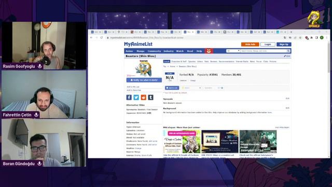The width and height of the screenshot is (332, 187).
Task: Switch to the Reviews tab
Action: [214, 61]
